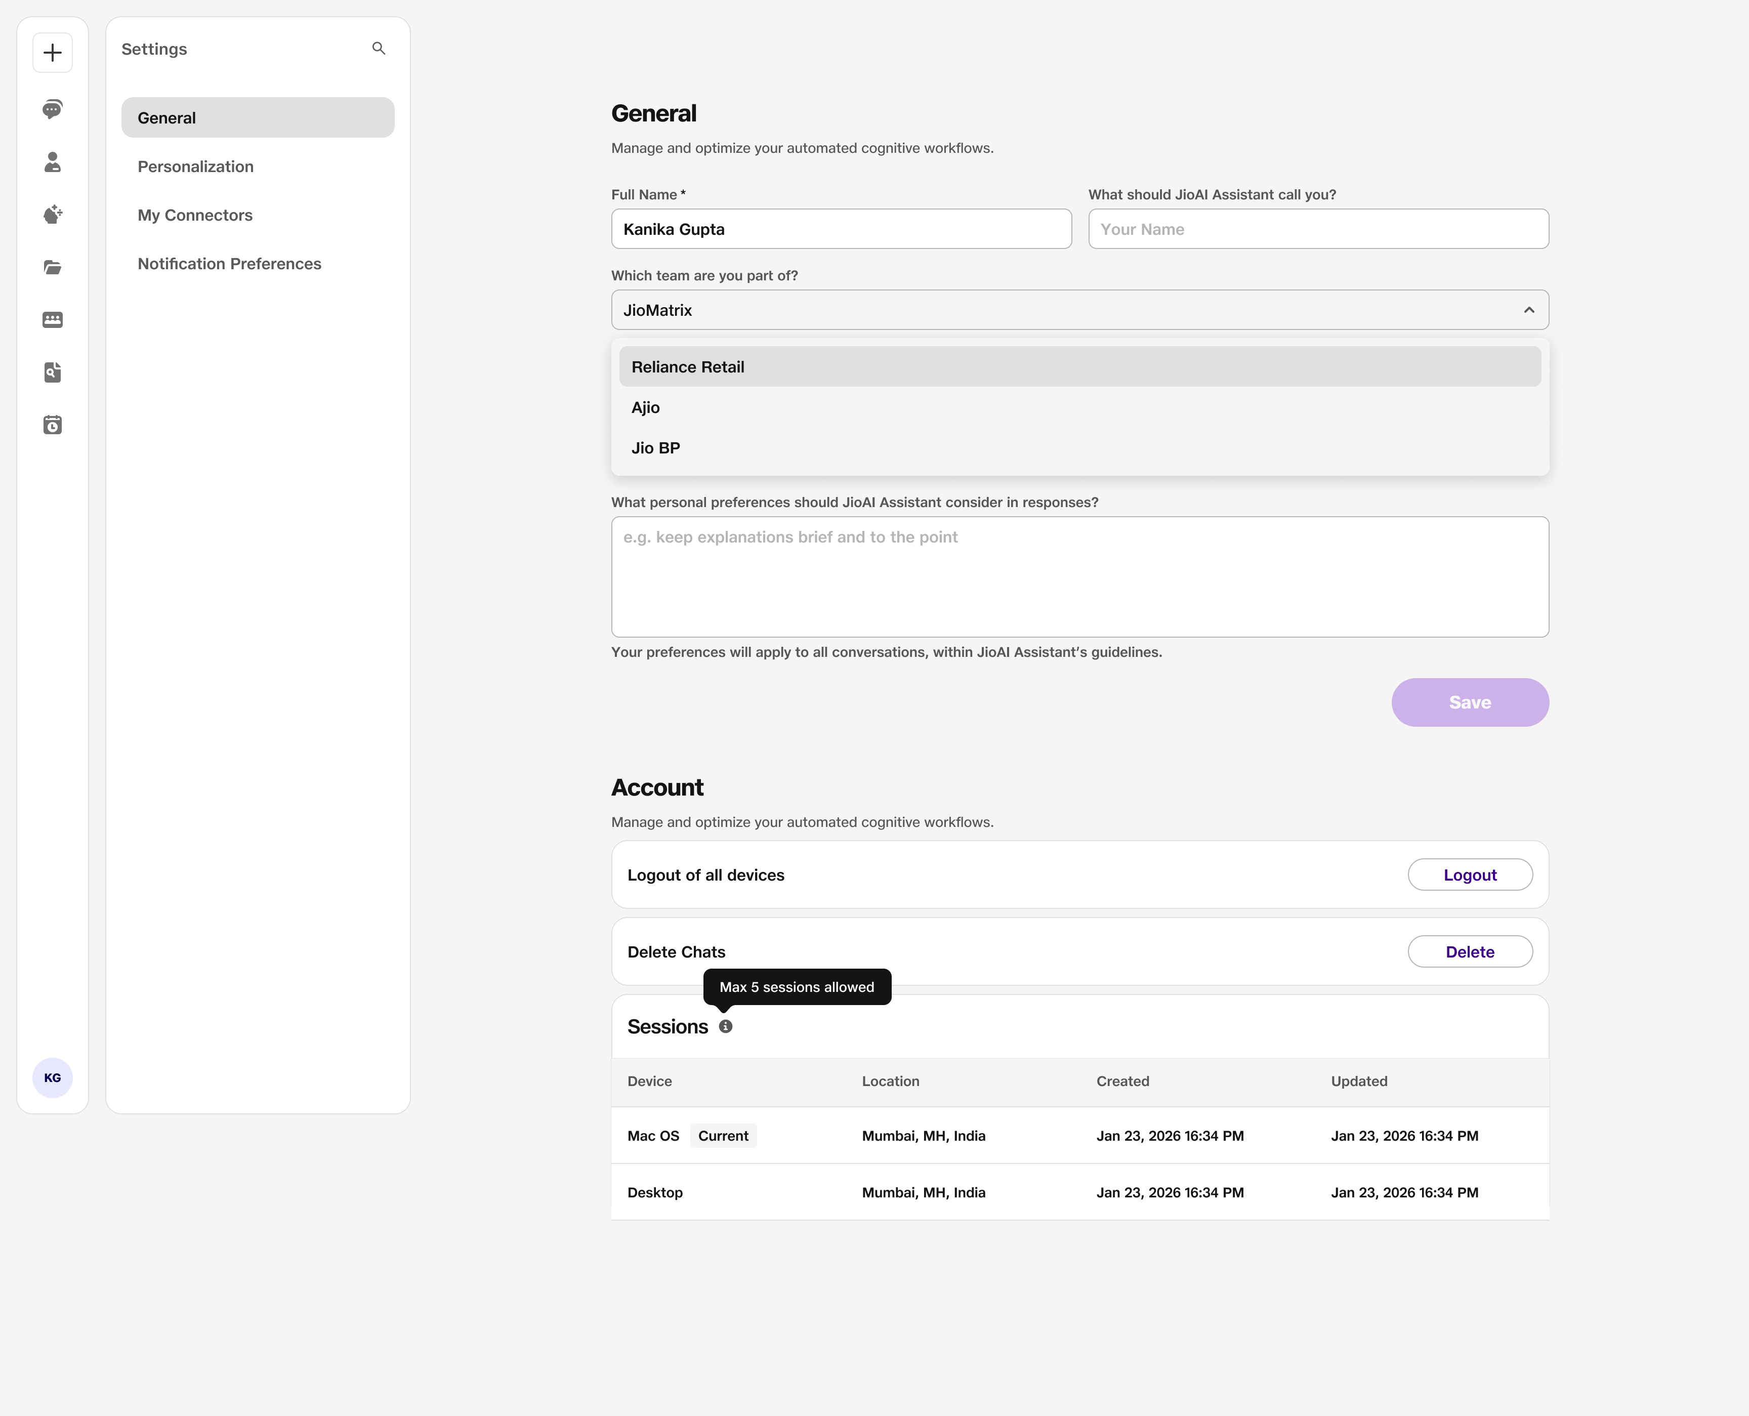Choose Ajio from the team list

[x=1080, y=408]
